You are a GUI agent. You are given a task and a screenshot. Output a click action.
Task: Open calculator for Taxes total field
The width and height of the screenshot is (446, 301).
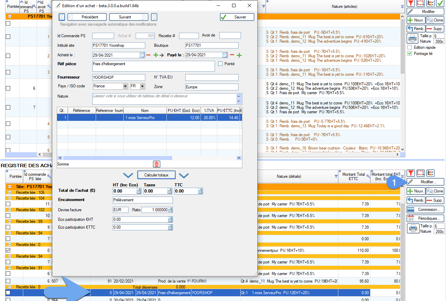170,191
